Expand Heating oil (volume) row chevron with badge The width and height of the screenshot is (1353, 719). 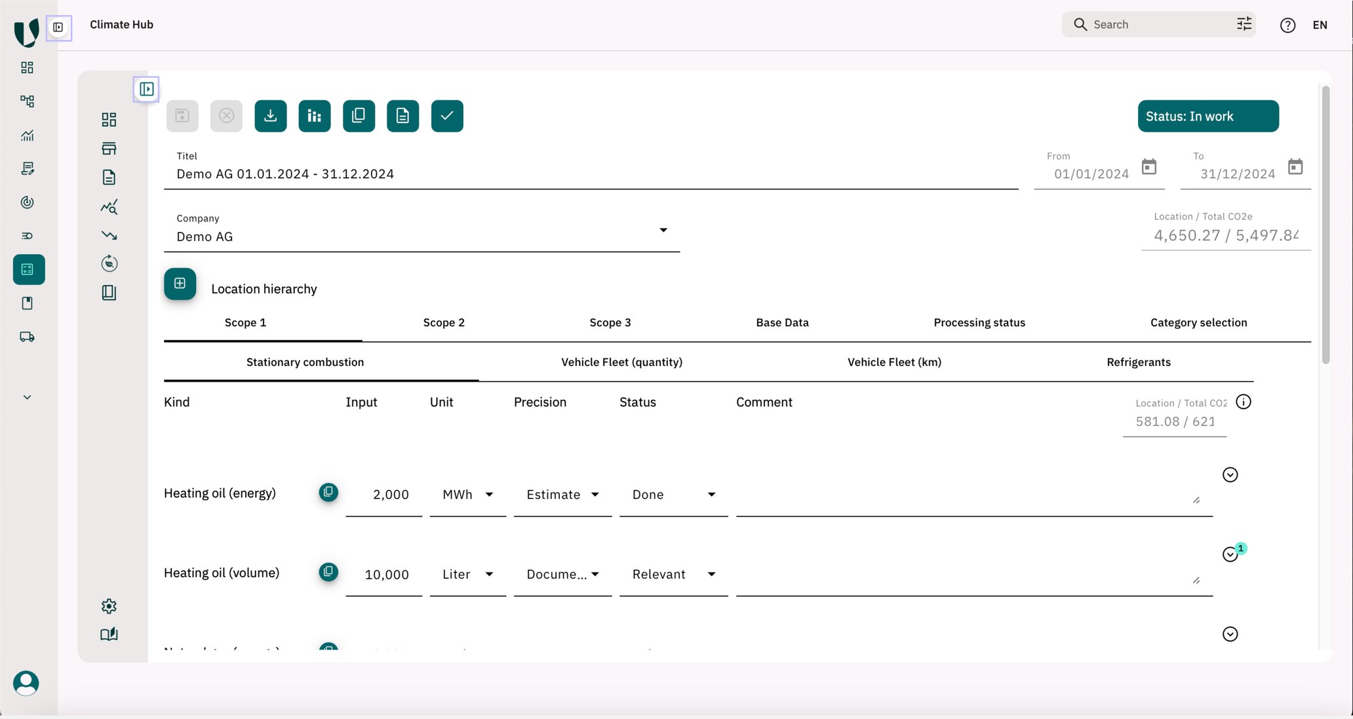click(1230, 555)
